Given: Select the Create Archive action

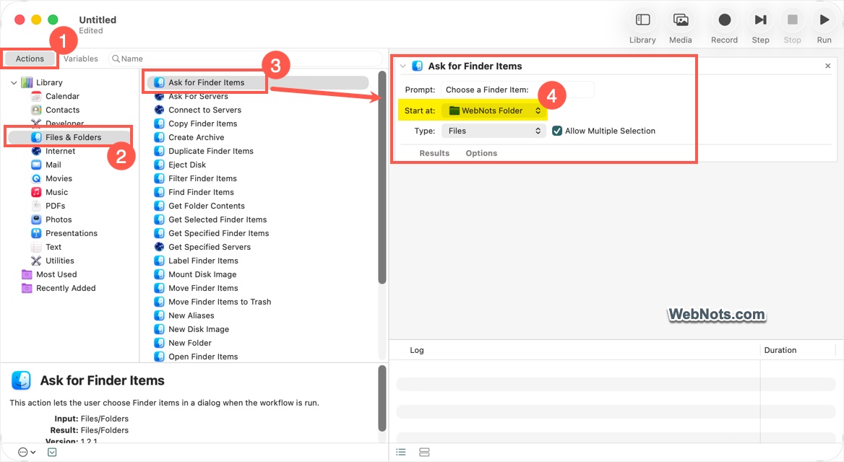Looking at the screenshot, I should (196, 137).
